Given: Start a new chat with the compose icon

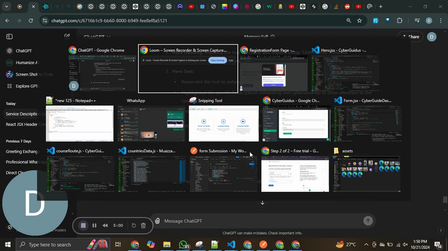Looking at the screenshot, I should (x=67, y=37).
